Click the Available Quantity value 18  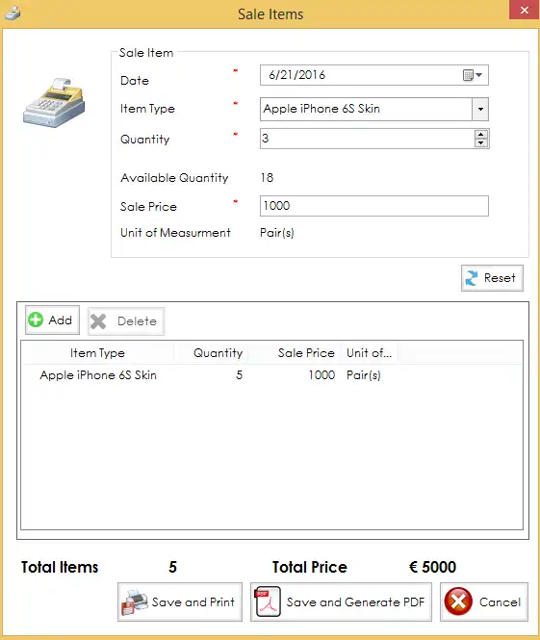(x=267, y=177)
